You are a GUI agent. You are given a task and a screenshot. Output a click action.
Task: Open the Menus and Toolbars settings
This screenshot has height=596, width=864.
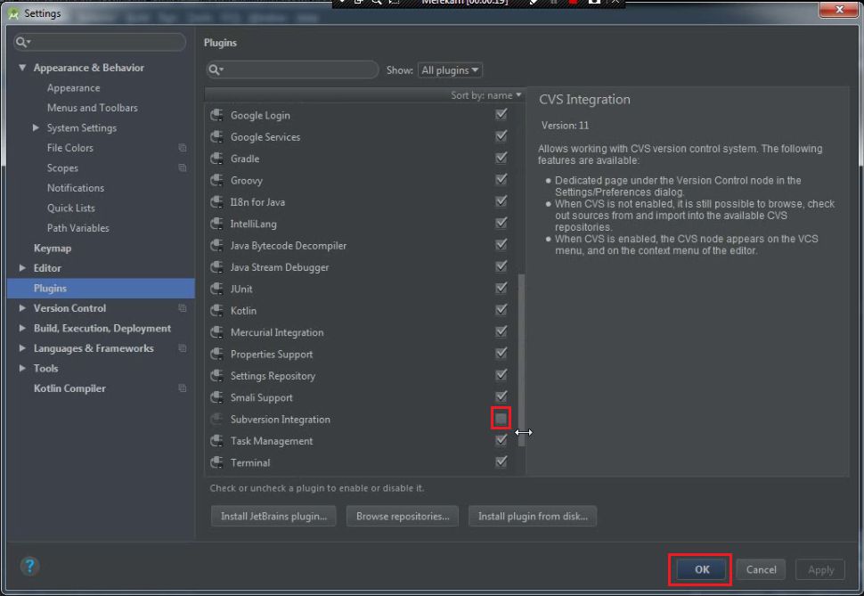[92, 108]
